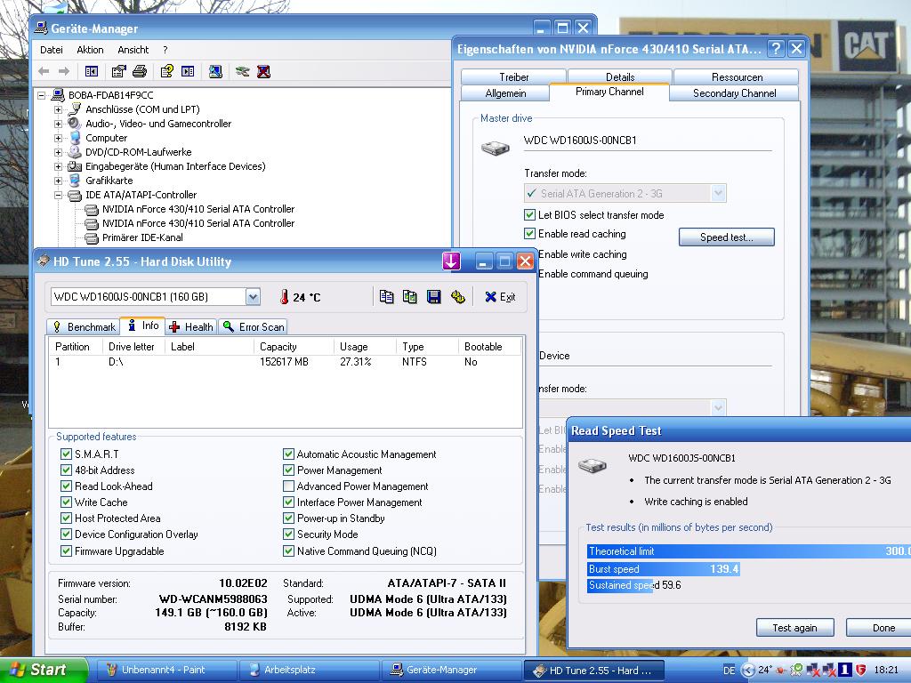Click the help icon in Geräte-Manager toolbar
This screenshot has height=683, width=911.
tap(166, 71)
